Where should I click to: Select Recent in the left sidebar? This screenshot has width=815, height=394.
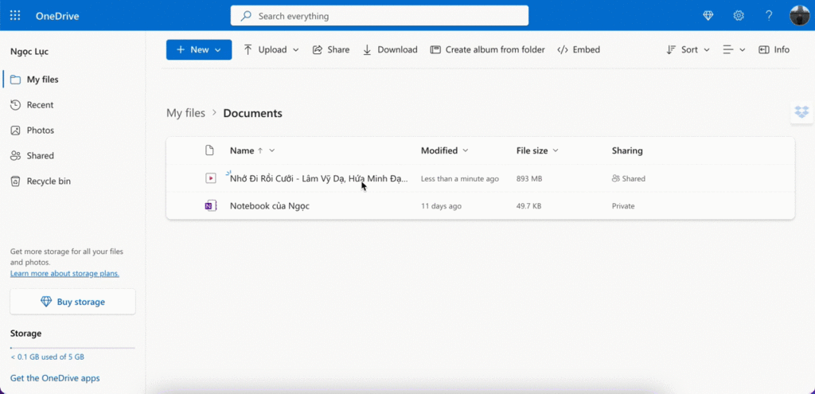40,105
